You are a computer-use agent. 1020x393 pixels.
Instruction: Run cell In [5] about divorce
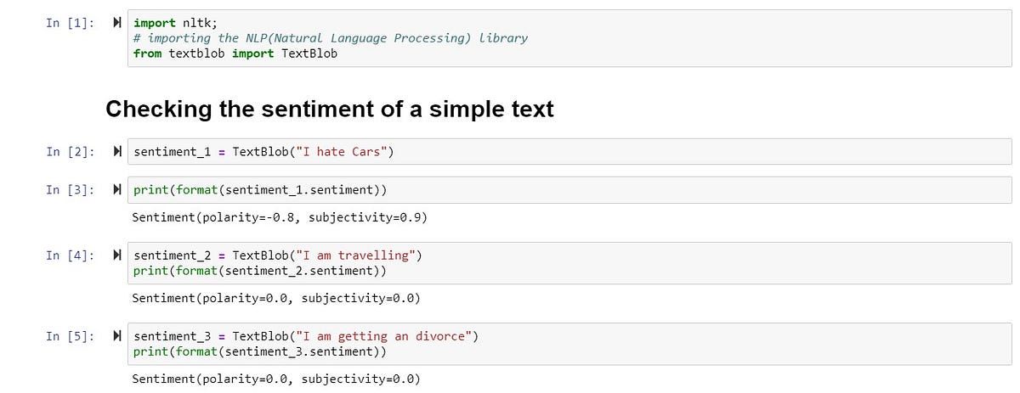tap(116, 336)
